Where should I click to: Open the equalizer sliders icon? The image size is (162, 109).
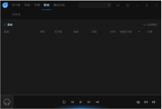(146, 102)
